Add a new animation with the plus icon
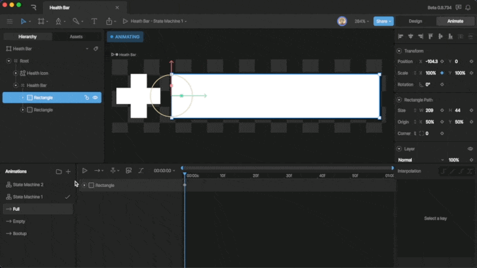This screenshot has height=268, width=477. click(x=68, y=172)
